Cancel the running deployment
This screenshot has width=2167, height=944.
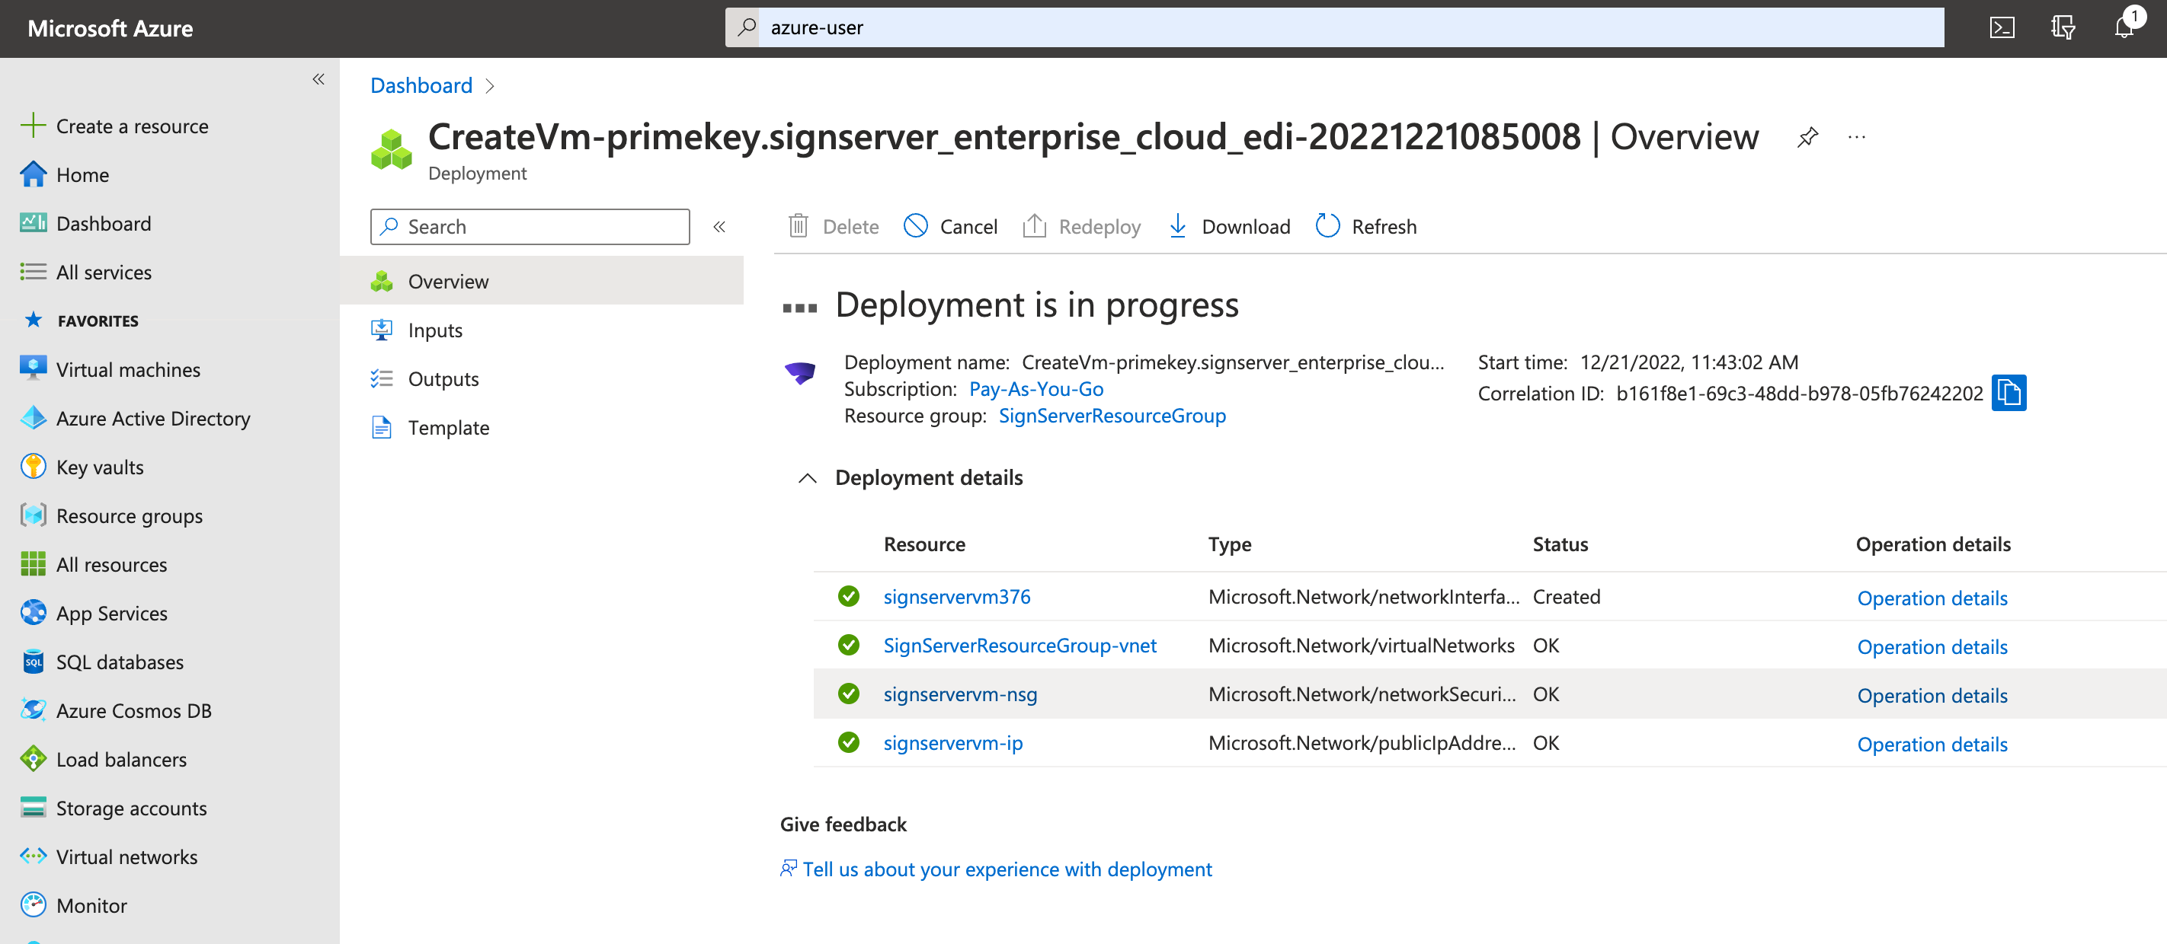(x=951, y=226)
